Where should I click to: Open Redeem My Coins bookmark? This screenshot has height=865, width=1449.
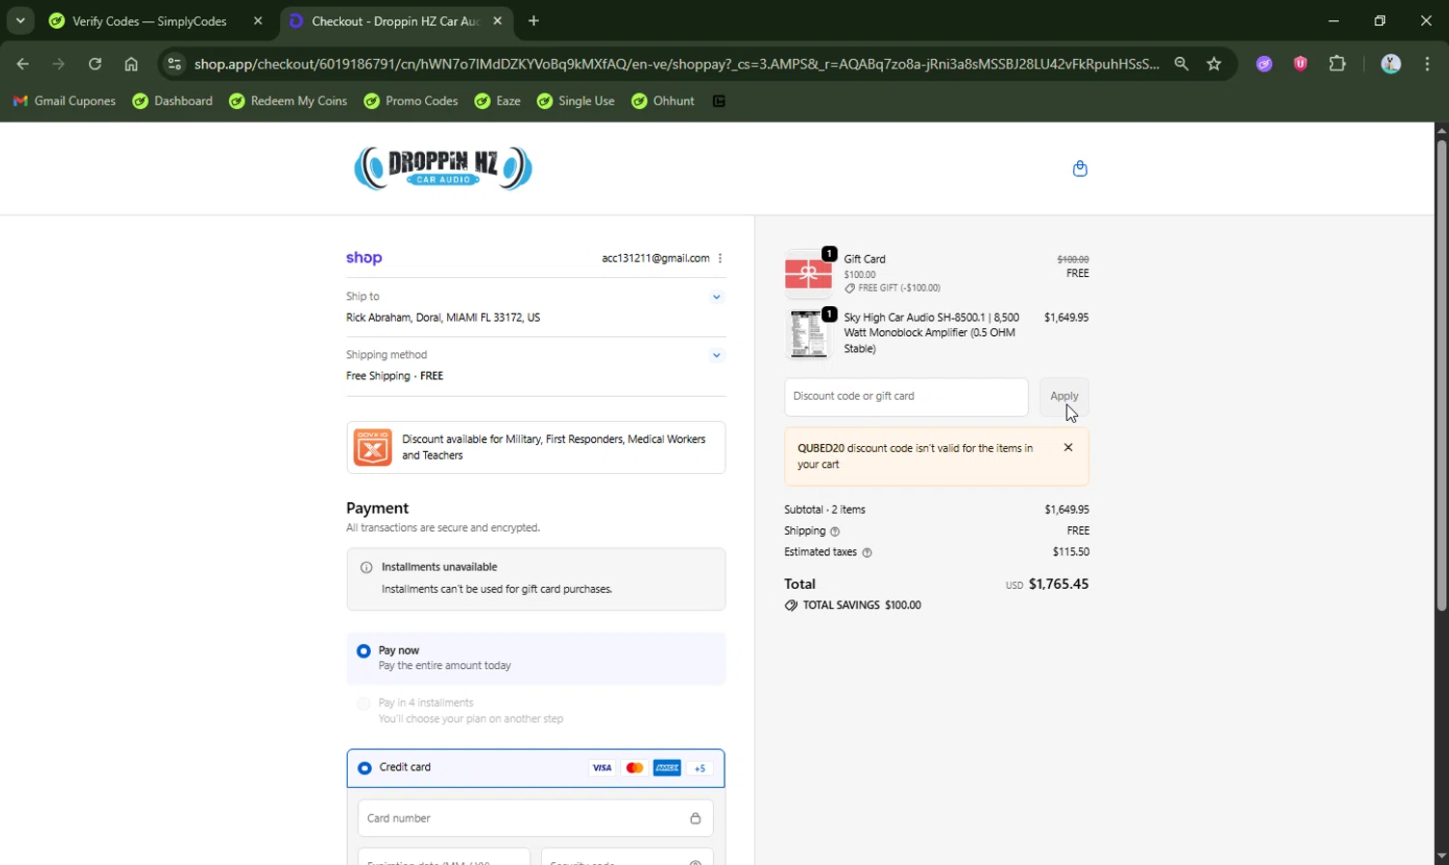[x=288, y=101]
